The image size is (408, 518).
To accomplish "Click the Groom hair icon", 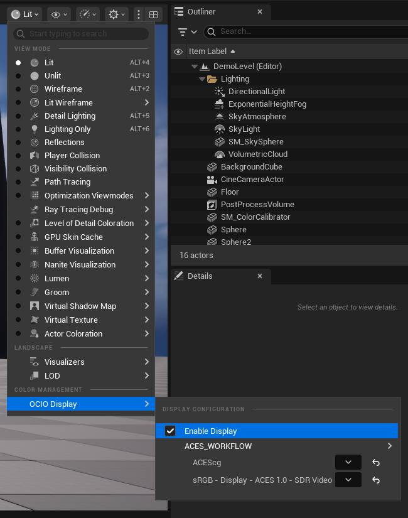I will 35,293.
